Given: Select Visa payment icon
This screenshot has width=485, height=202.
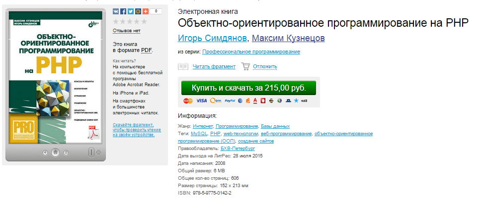Looking at the screenshot, I should [202, 101].
